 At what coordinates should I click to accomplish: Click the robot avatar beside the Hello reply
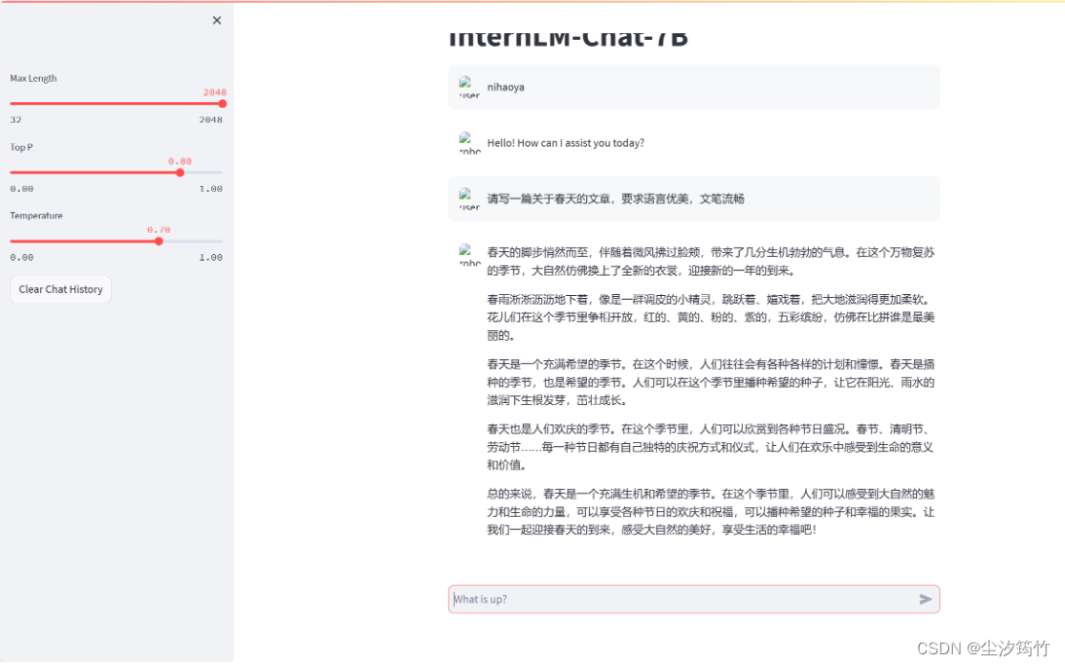coord(469,143)
